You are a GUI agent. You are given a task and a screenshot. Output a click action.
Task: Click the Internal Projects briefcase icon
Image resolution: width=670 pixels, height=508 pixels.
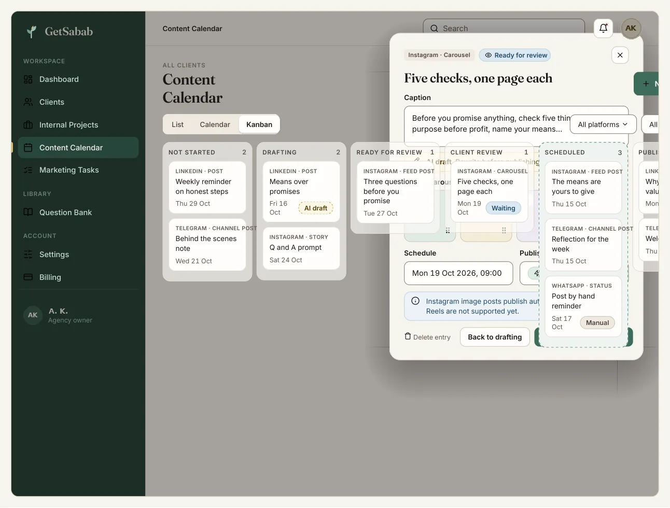(28, 125)
